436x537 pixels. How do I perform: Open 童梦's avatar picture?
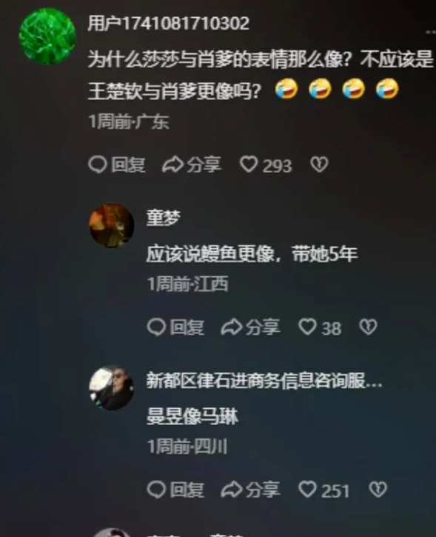tap(112, 225)
